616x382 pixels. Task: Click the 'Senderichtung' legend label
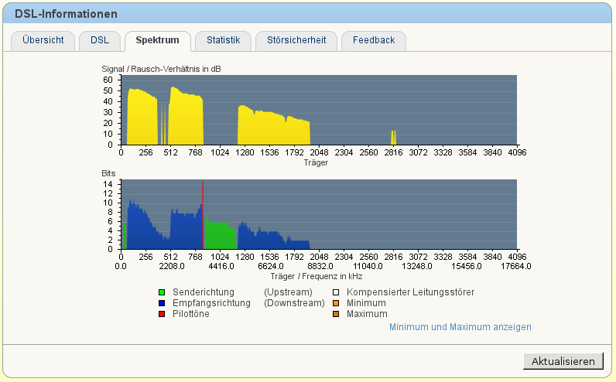point(203,292)
